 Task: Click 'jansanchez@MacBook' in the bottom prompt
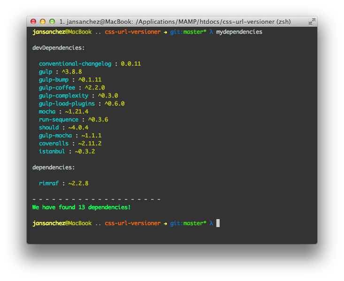pos(62,223)
